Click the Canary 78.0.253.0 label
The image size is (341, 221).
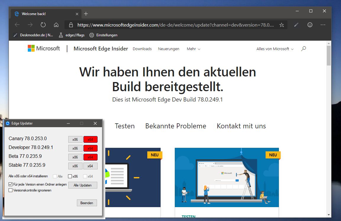[x=28, y=139]
